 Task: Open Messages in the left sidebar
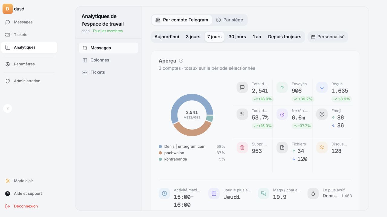(29, 22)
